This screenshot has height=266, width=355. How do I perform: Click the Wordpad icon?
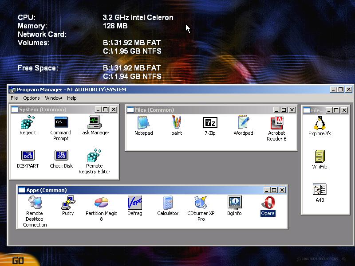[243, 122]
